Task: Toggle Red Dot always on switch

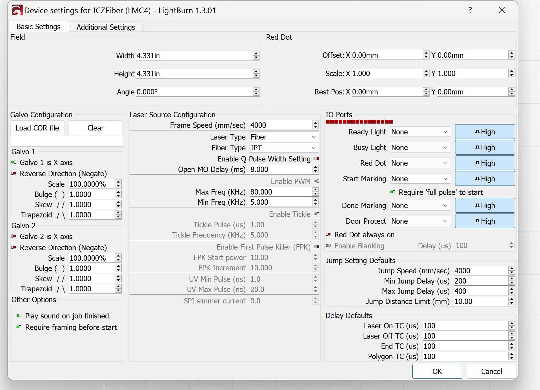Action: [x=328, y=235]
